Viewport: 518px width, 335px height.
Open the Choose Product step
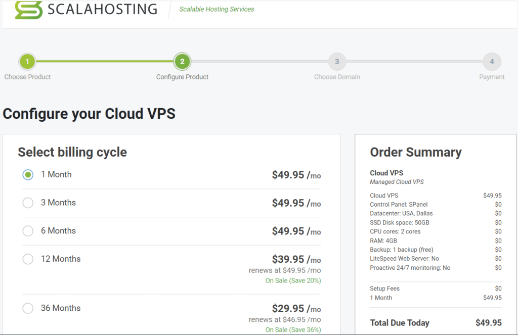[27, 77]
